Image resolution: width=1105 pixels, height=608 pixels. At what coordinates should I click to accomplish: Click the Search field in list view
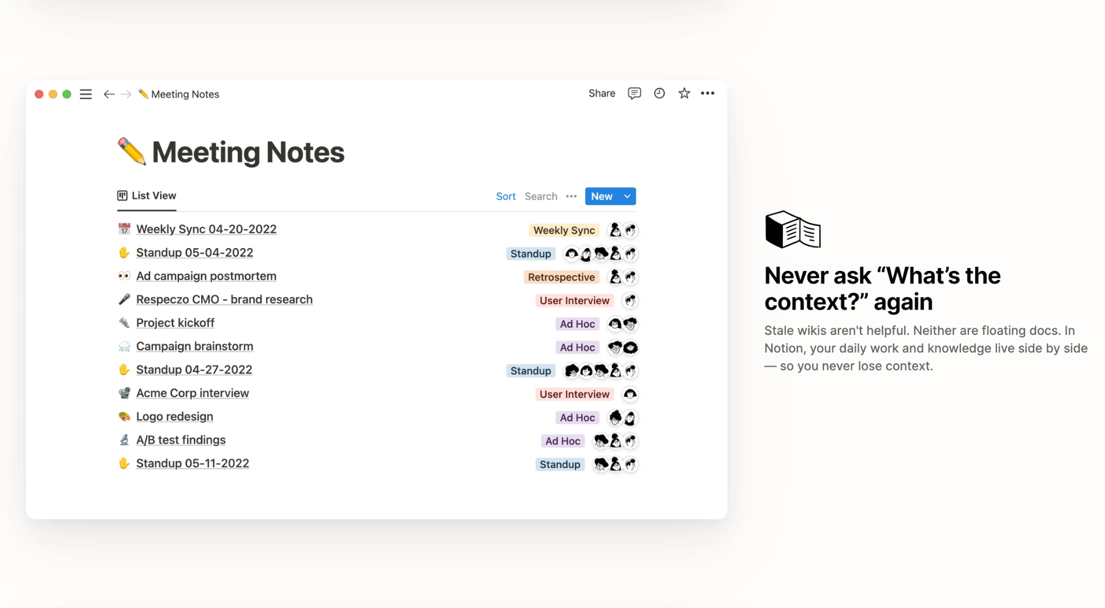point(540,196)
